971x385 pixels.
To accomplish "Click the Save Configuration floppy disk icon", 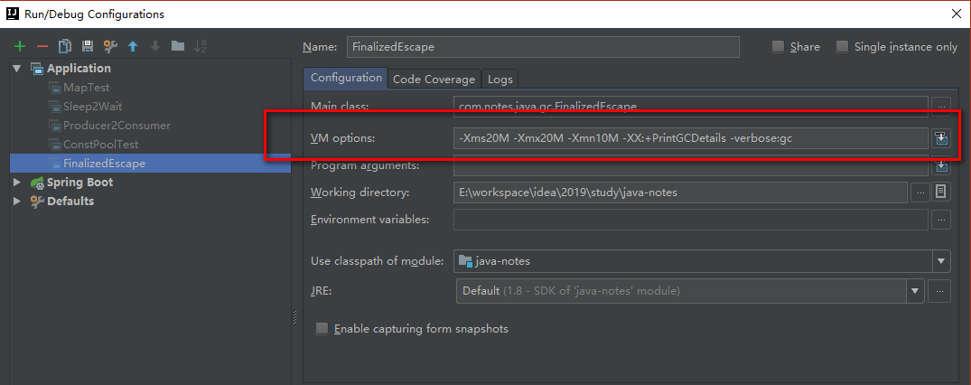I will (88, 46).
